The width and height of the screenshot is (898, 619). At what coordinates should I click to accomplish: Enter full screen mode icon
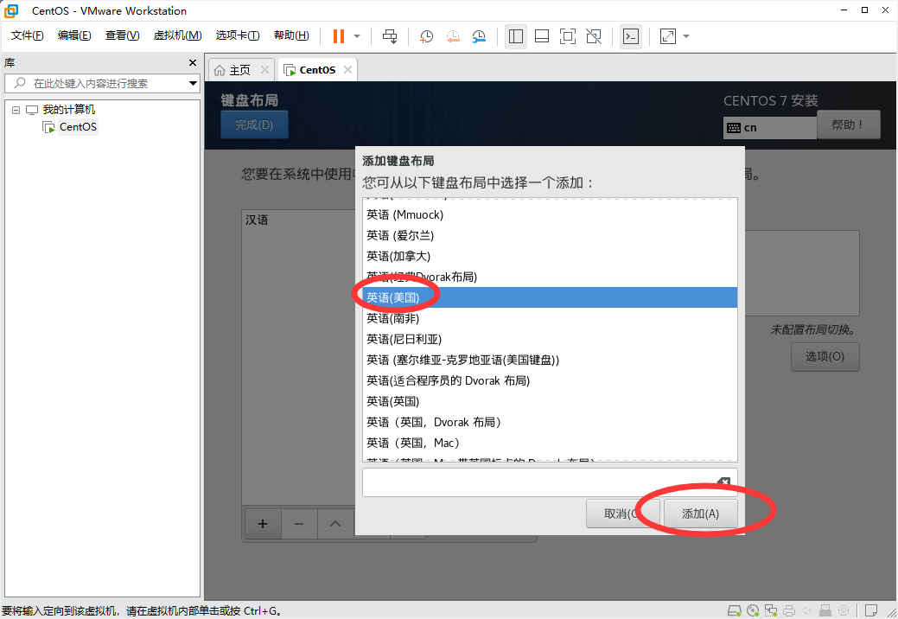click(x=568, y=36)
